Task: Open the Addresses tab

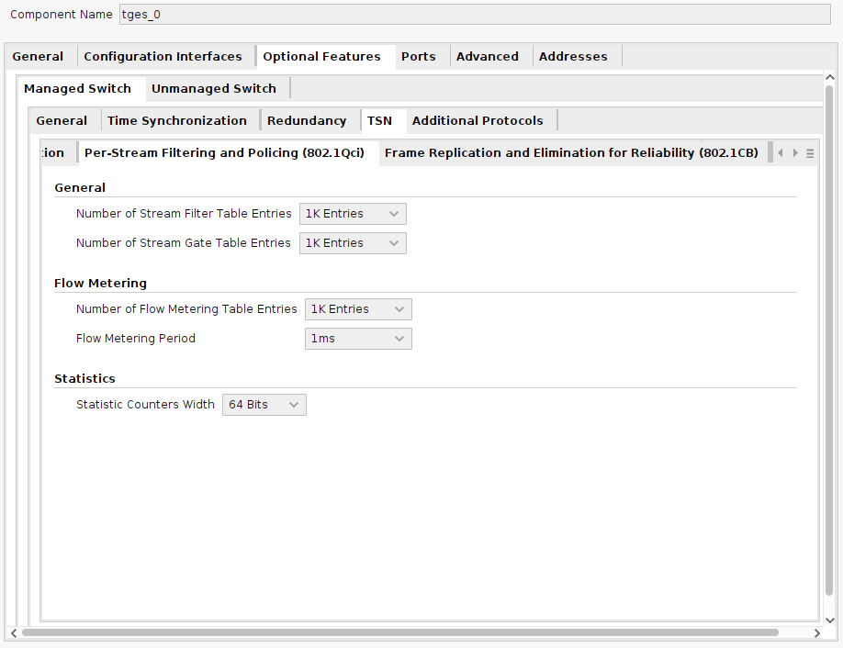Action: pyautogui.click(x=573, y=56)
